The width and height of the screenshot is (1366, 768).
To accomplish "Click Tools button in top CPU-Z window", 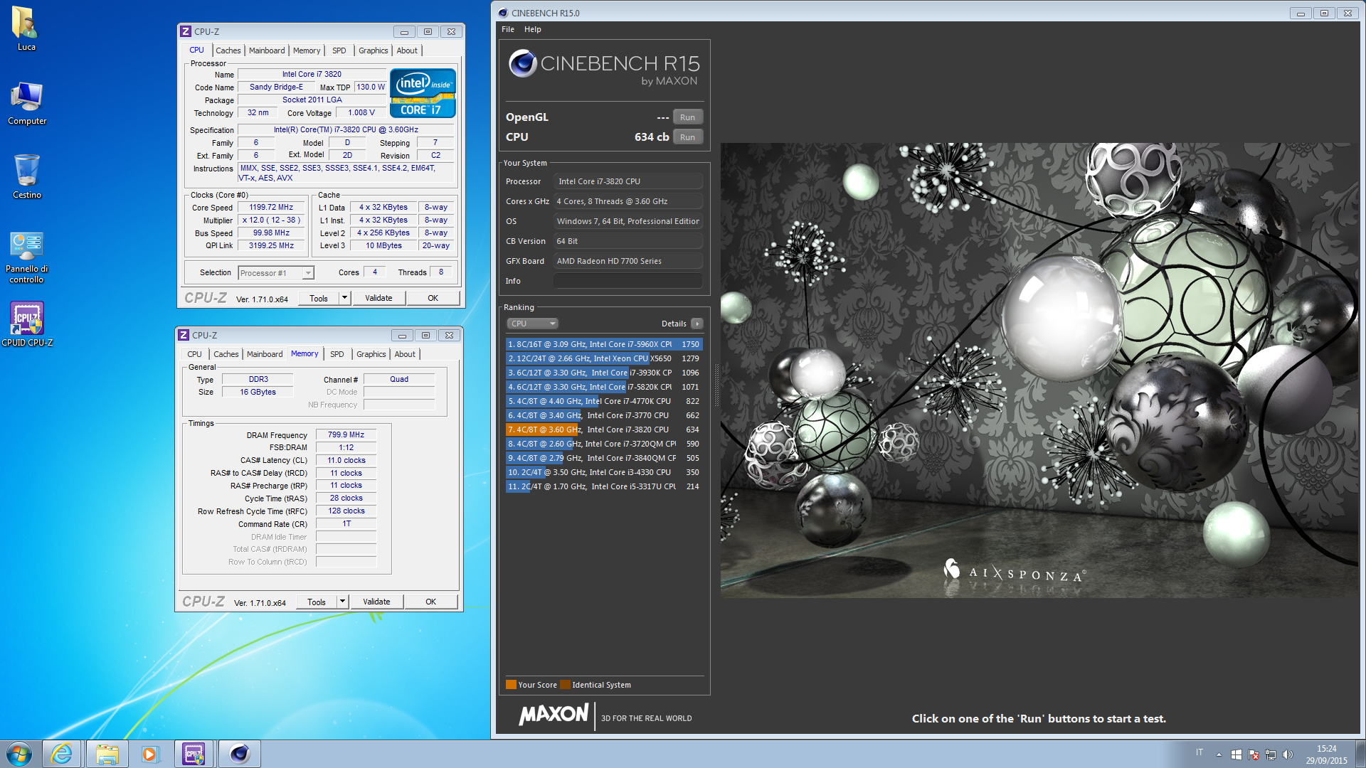I will click(319, 298).
